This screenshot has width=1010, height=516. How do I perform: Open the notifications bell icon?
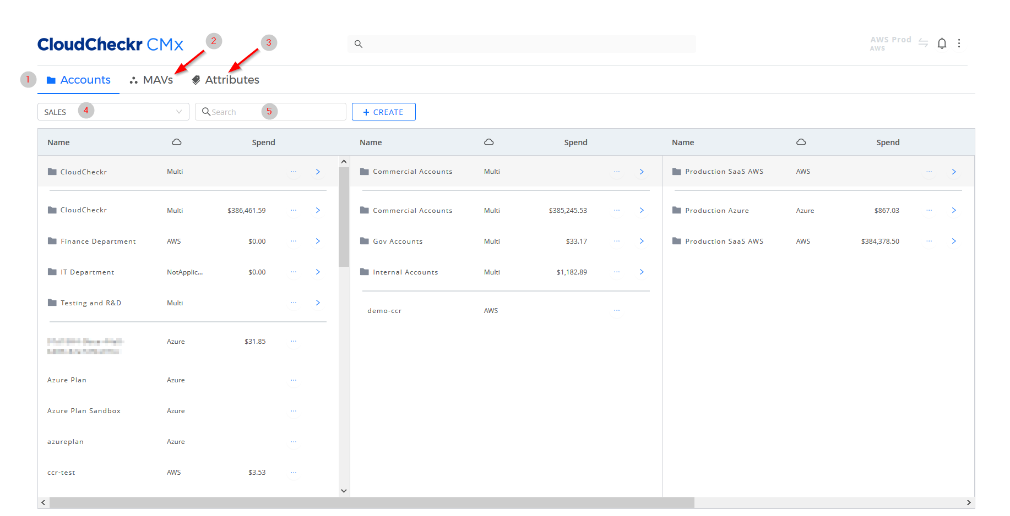click(x=942, y=43)
